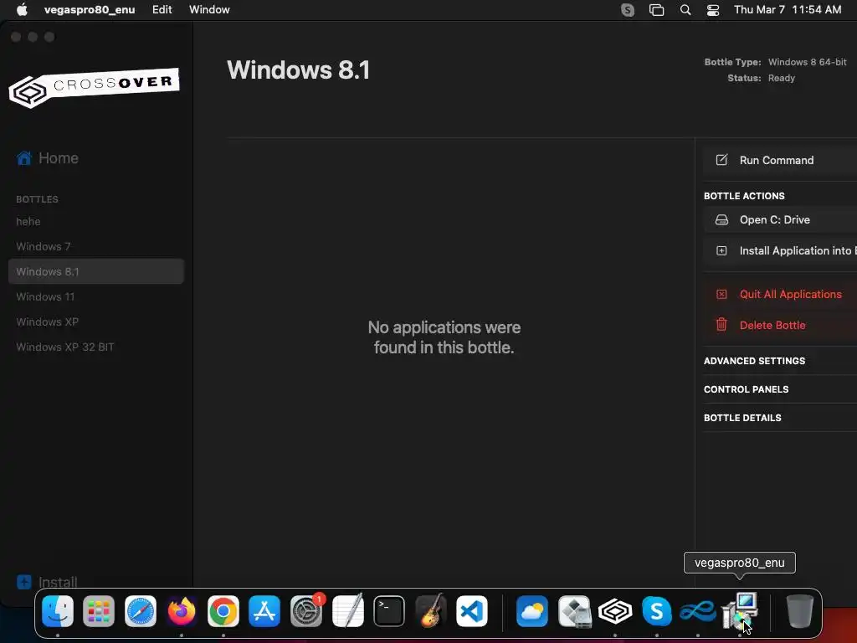Select the Windows 11 bottle
The image size is (857, 643).
pyautogui.click(x=96, y=297)
